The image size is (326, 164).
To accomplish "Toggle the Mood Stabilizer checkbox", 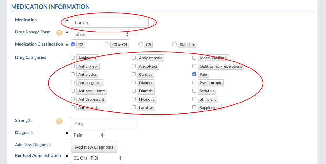I will pos(194,58).
